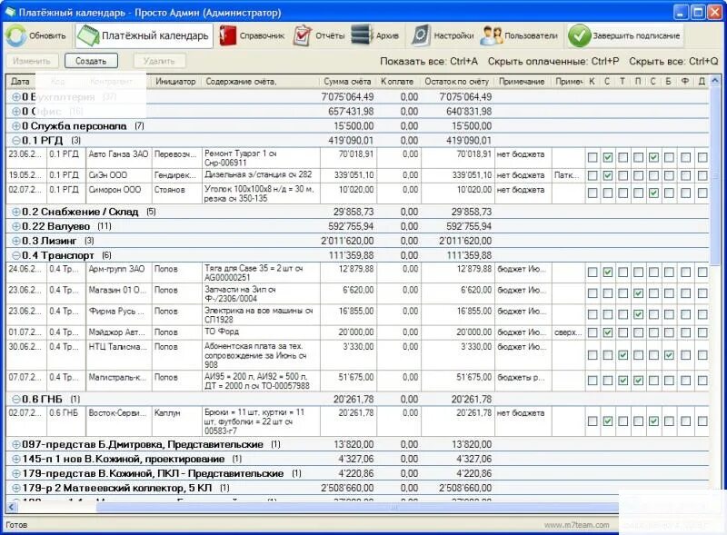727x535 pixels.
Task: Select the ТО Форд cell
Action: click(261, 332)
